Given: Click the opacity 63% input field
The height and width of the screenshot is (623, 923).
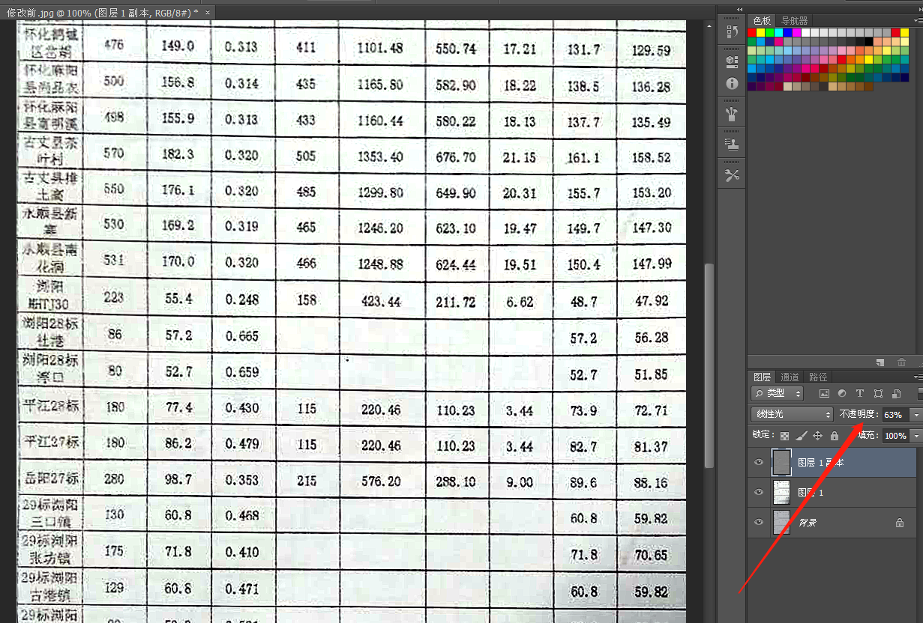Looking at the screenshot, I should [895, 414].
